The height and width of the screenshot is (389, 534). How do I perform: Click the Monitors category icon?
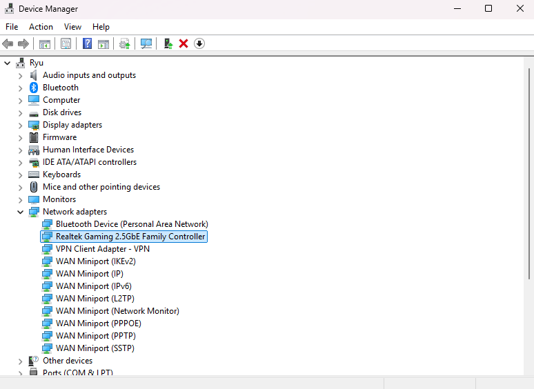pos(34,199)
